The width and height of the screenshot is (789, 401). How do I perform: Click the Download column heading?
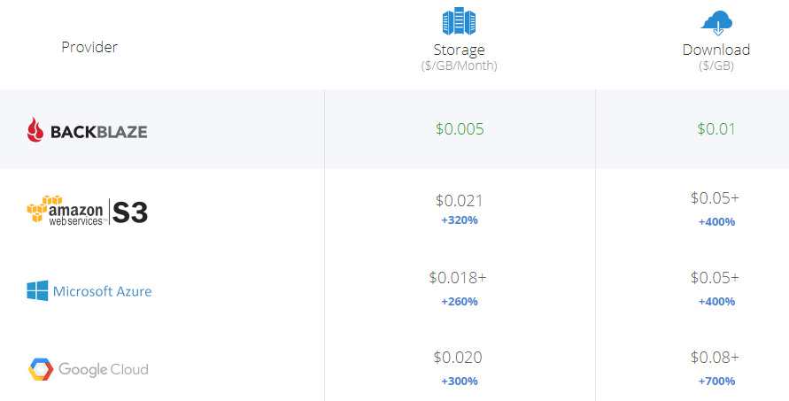[x=716, y=50]
